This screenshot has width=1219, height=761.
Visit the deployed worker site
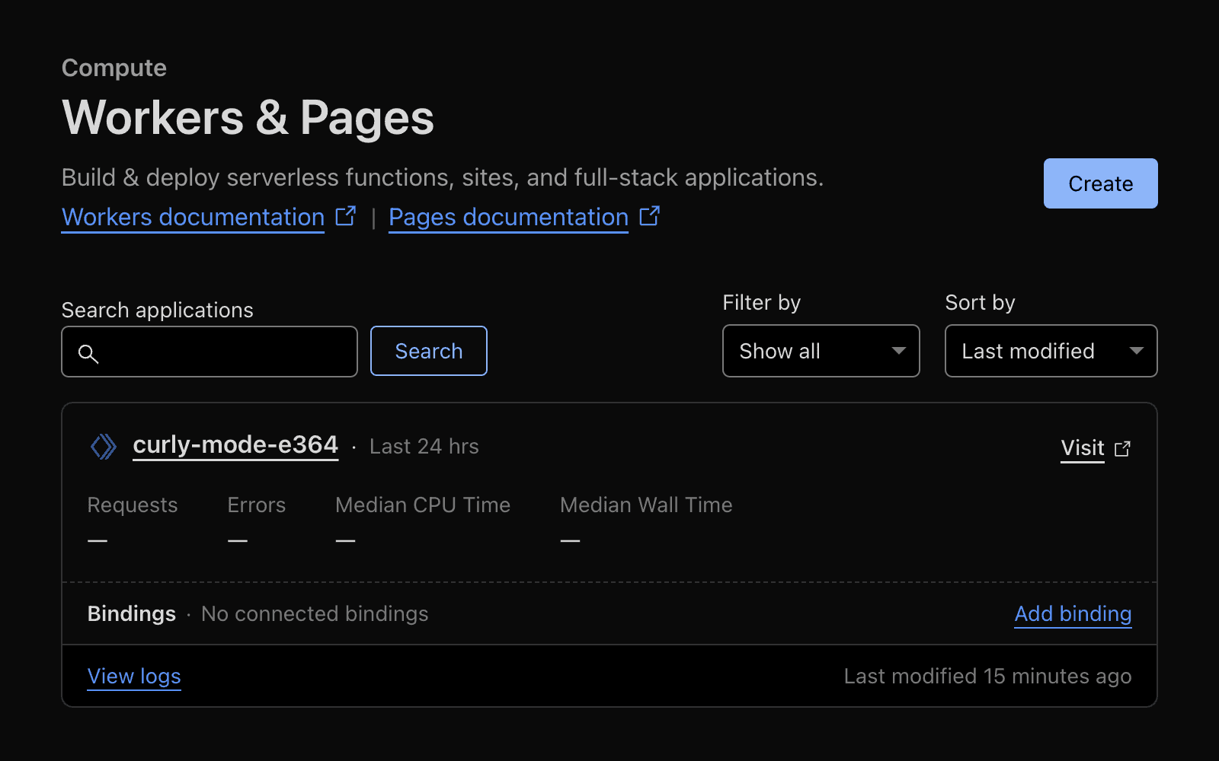tap(1081, 448)
